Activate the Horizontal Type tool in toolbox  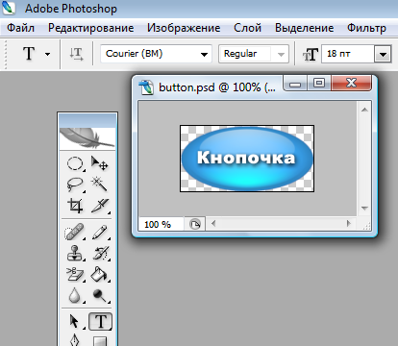tap(100, 321)
